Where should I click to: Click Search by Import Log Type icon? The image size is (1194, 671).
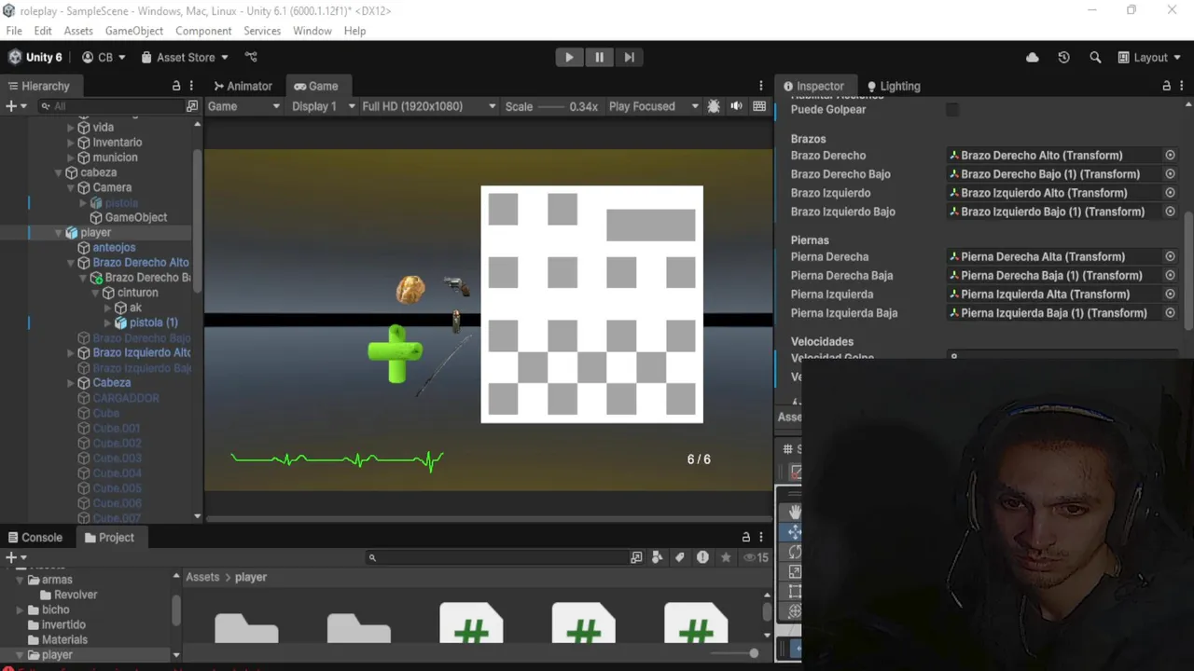point(702,557)
